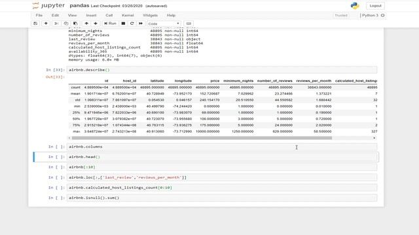Viewport: 419px width, 235px height.
Task: Click the dtypes summary output line
Action: click(115, 55)
